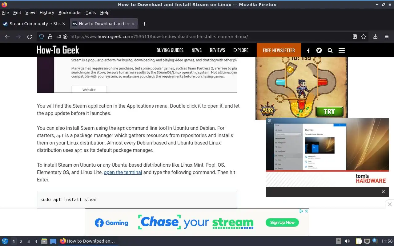Open Firefox application hamburger menu
This screenshot has width=394, height=246.
tap(387, 37)
